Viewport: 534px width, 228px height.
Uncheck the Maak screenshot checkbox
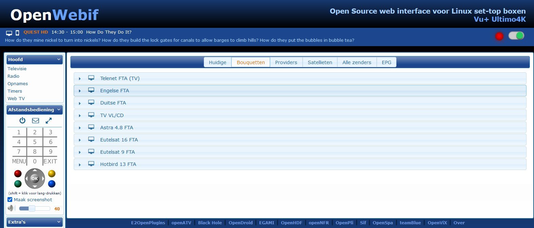[10, 199]
